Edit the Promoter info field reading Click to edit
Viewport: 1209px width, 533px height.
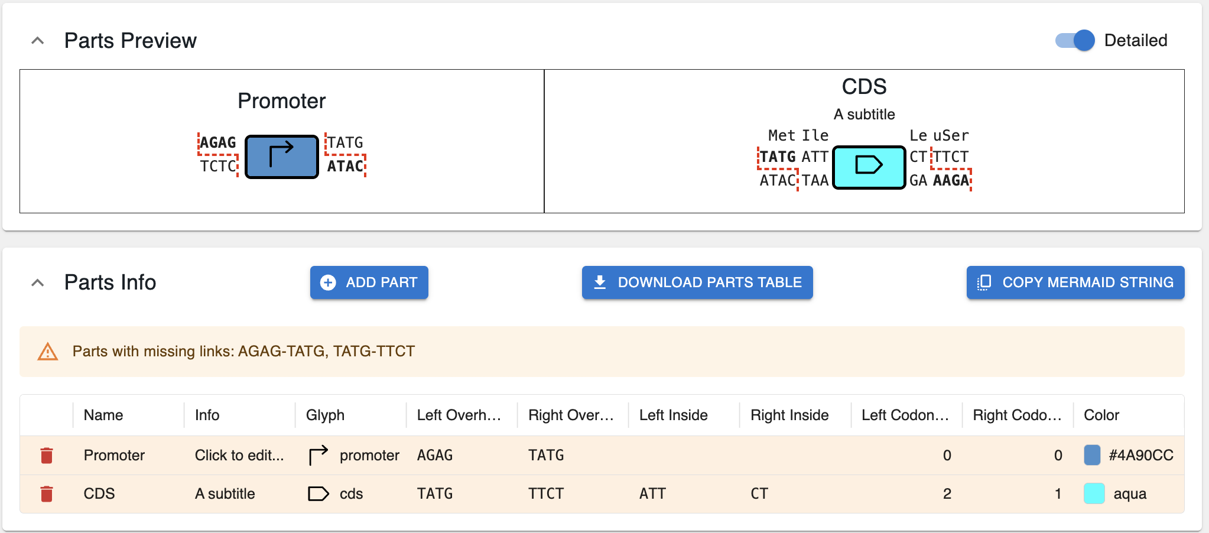(239, 455)
